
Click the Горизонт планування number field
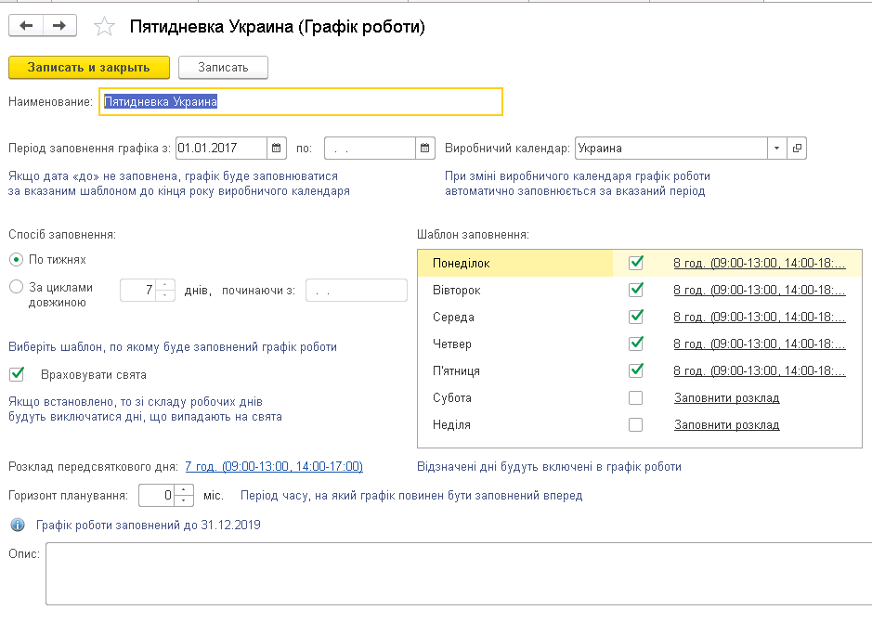pos(156,496)
